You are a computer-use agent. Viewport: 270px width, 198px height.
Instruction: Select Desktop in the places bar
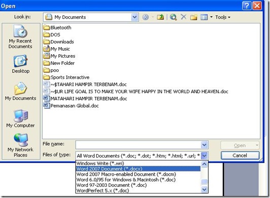tap(20, 64)
